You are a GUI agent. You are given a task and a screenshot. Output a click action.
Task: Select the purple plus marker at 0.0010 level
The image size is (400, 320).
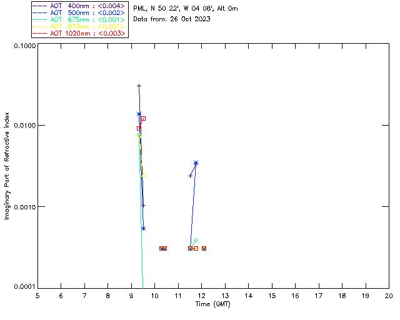coord(143,206)
